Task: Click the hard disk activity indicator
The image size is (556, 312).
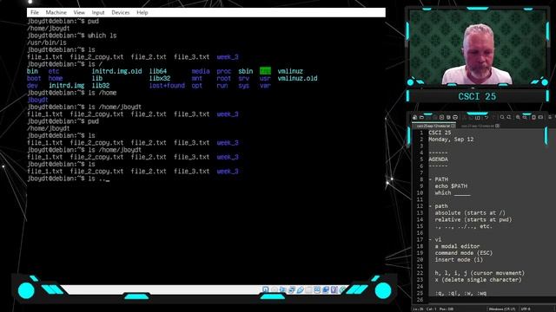Action: (x=265, y=289)
